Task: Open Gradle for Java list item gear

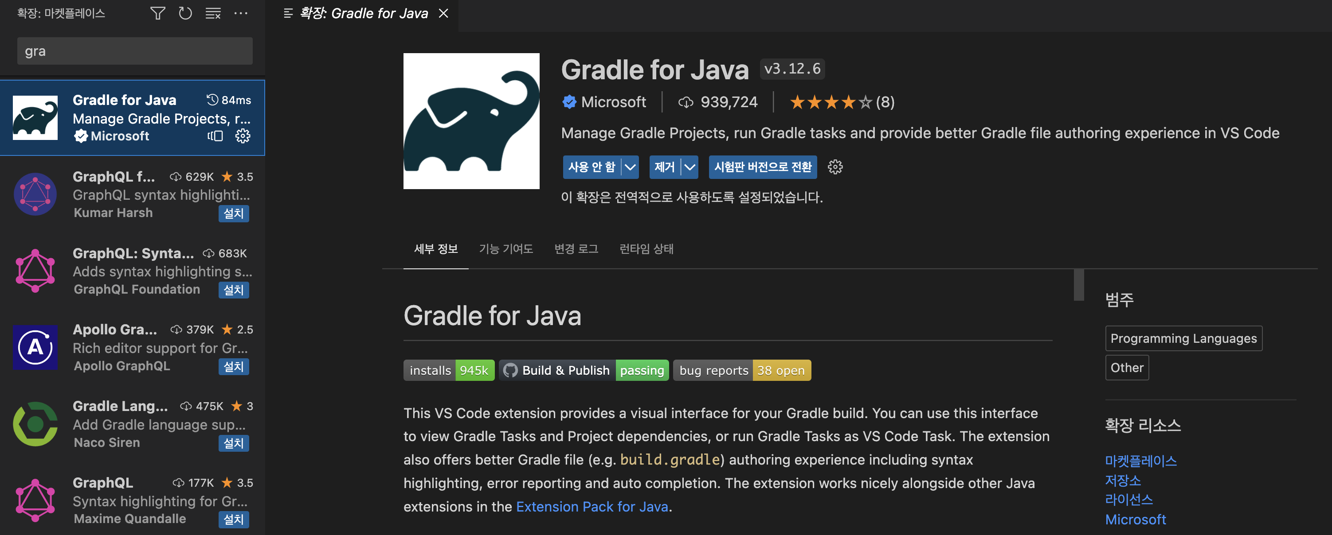Action: click(243, 136)
